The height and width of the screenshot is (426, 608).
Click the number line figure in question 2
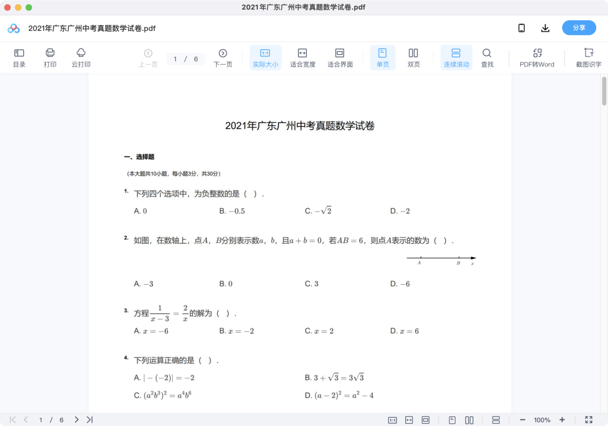coord(441,260)
